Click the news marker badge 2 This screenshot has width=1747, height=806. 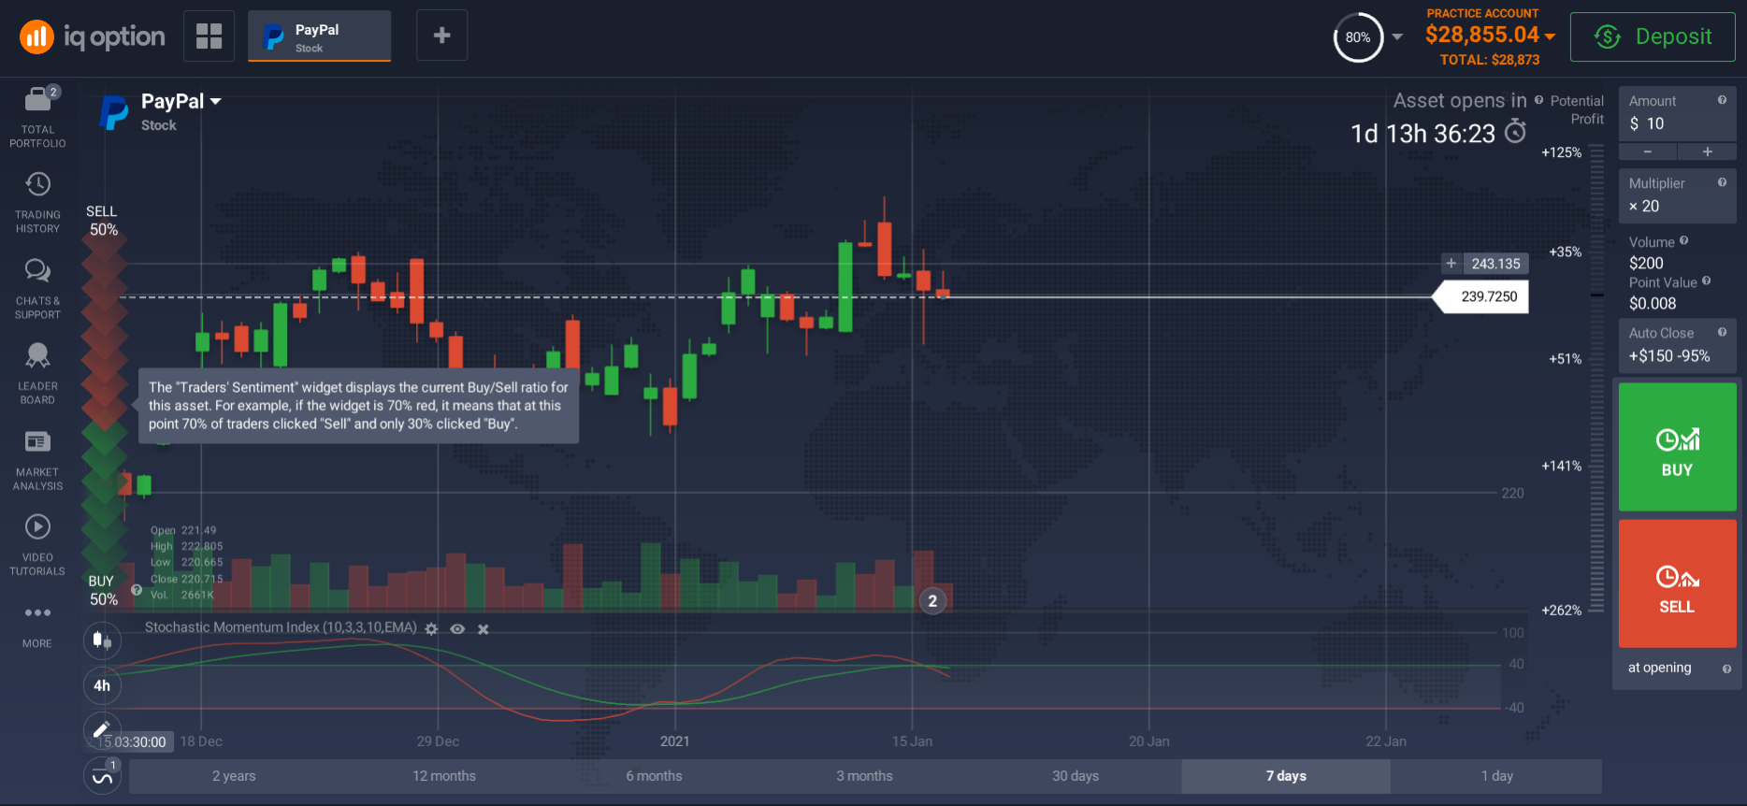(932, 601)
